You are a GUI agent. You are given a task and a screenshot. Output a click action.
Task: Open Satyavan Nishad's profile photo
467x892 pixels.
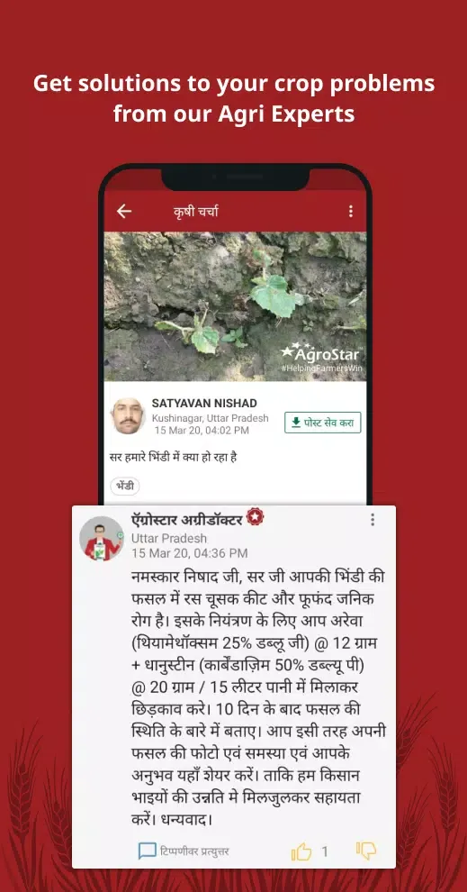(127, 416)
